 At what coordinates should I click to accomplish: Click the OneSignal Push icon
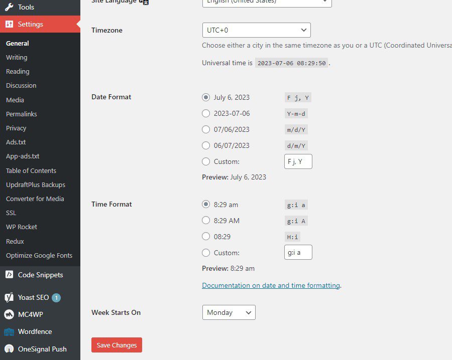pyautogui.click(x=9, y=349)
